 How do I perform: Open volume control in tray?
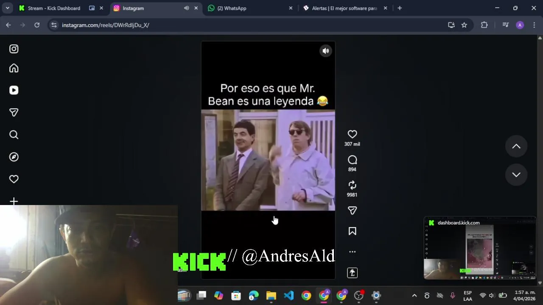click(x=492, y=296)
